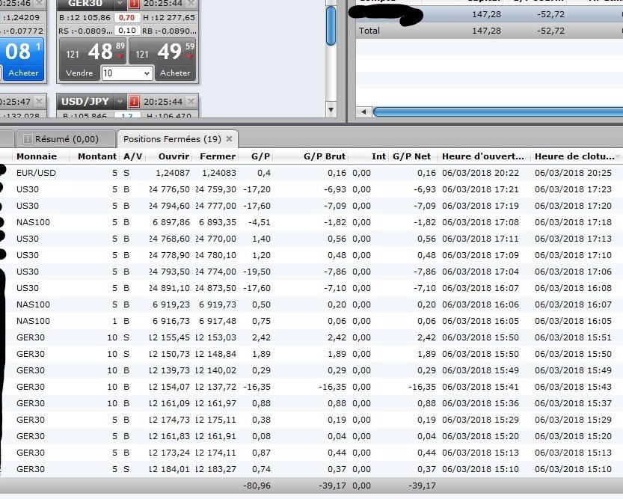
Task: Sort by the Ouvrir column header
Action: pos(174,156)
